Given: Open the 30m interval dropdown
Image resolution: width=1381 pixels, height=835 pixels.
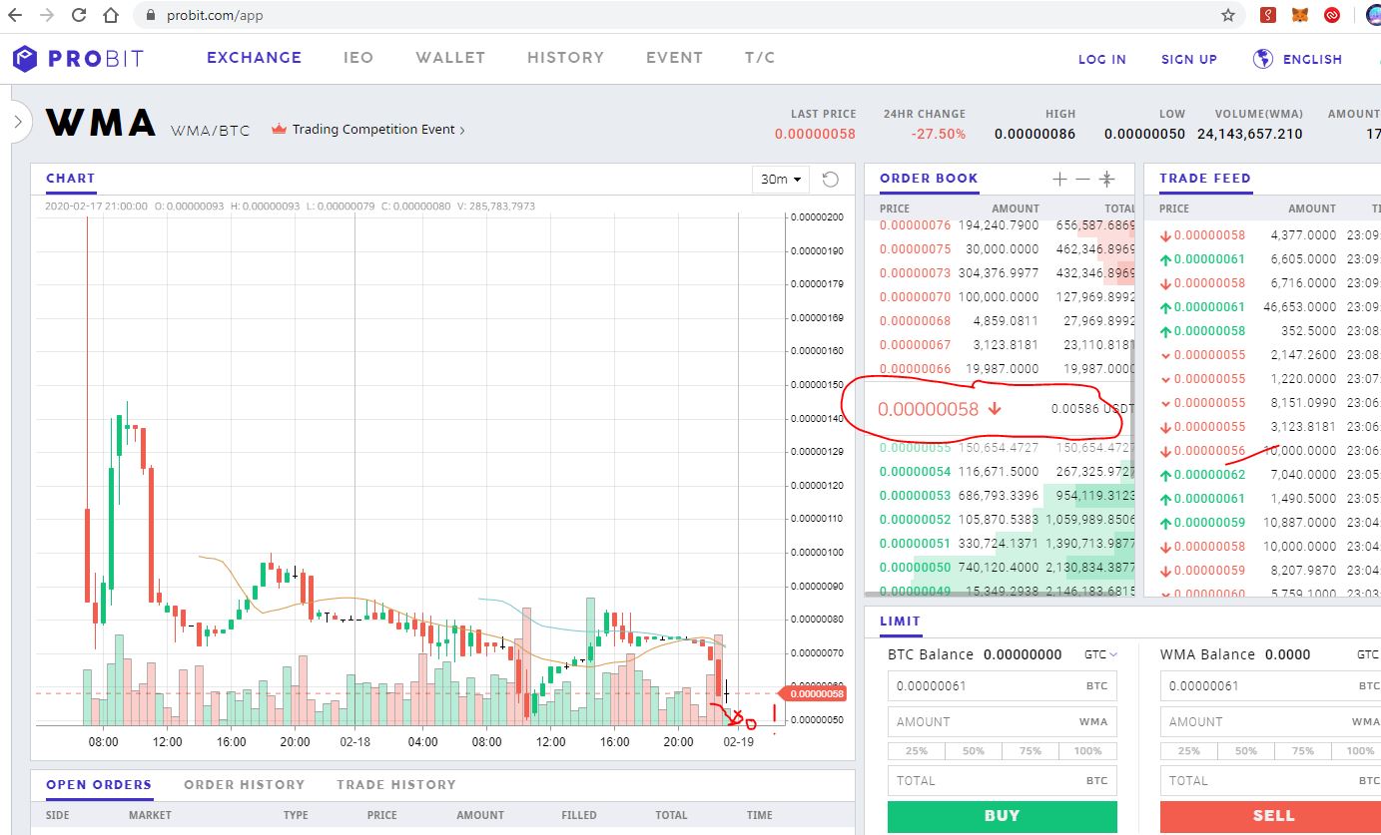Looking at the screenshot, I should pyautogui.click(x=780, y=180).
